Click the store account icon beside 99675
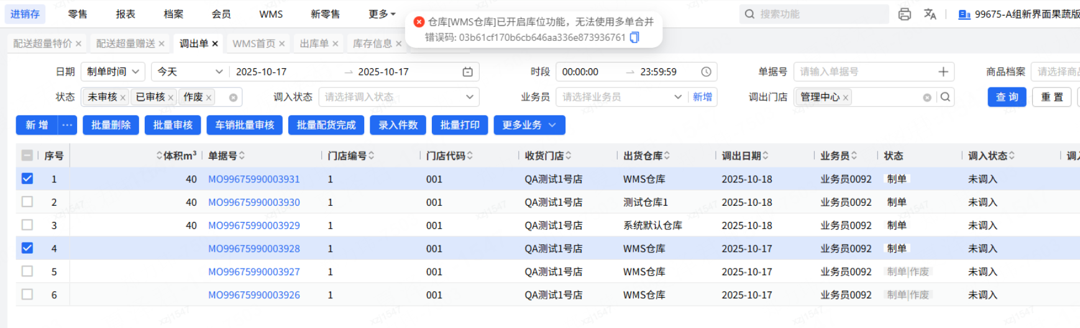Viewport: 1080px width, 328px height. point(964,14)
